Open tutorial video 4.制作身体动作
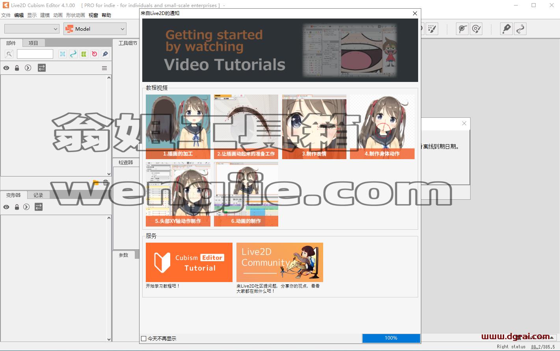Screen dimensions: 560x351 (382, 127)
